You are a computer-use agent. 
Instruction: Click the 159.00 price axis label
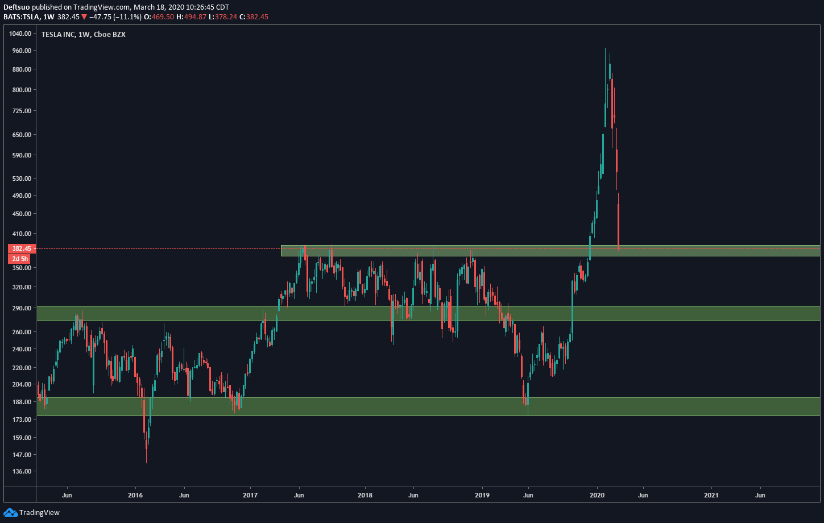point(20,438)
